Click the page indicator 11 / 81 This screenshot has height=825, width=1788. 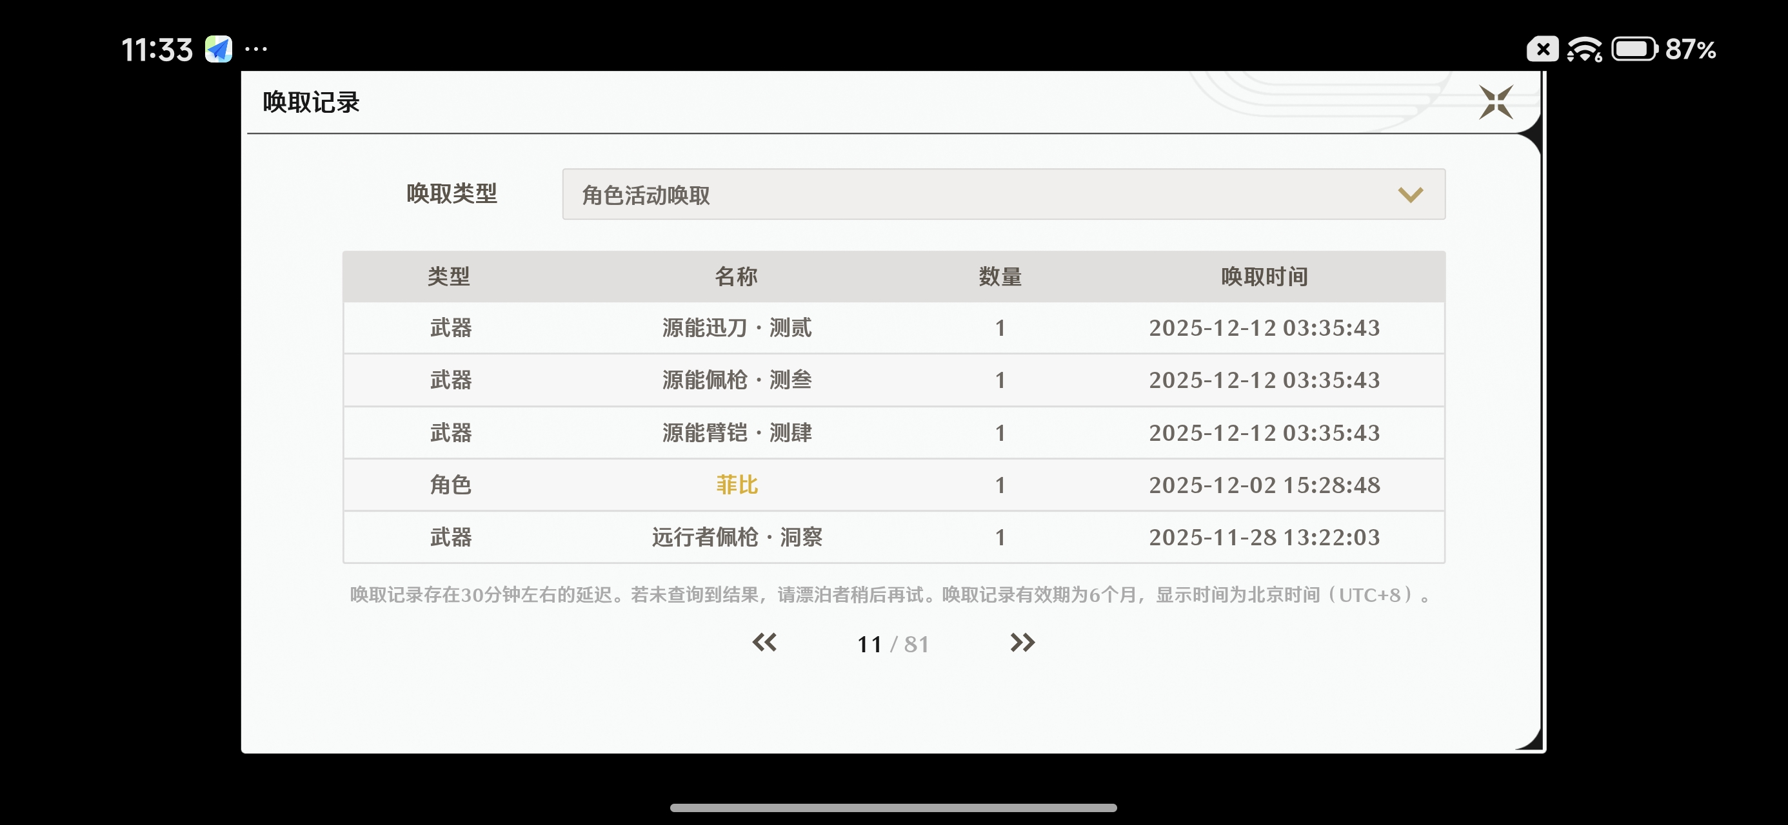tap(893, 644)
